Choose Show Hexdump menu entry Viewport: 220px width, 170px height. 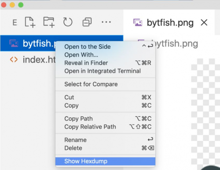coord(105,161)
